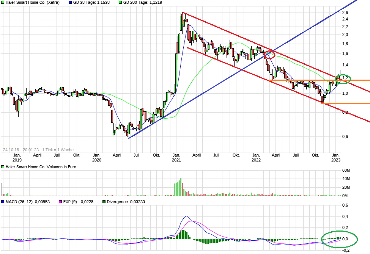Click the date range text 24.10.18 - 20.01.23
The height and width of the screenshot is (254, 370).
coord(21,150)
